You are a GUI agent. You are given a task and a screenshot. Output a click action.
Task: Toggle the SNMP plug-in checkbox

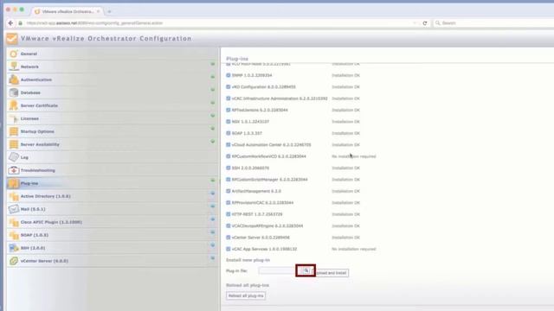pos(229,75)
